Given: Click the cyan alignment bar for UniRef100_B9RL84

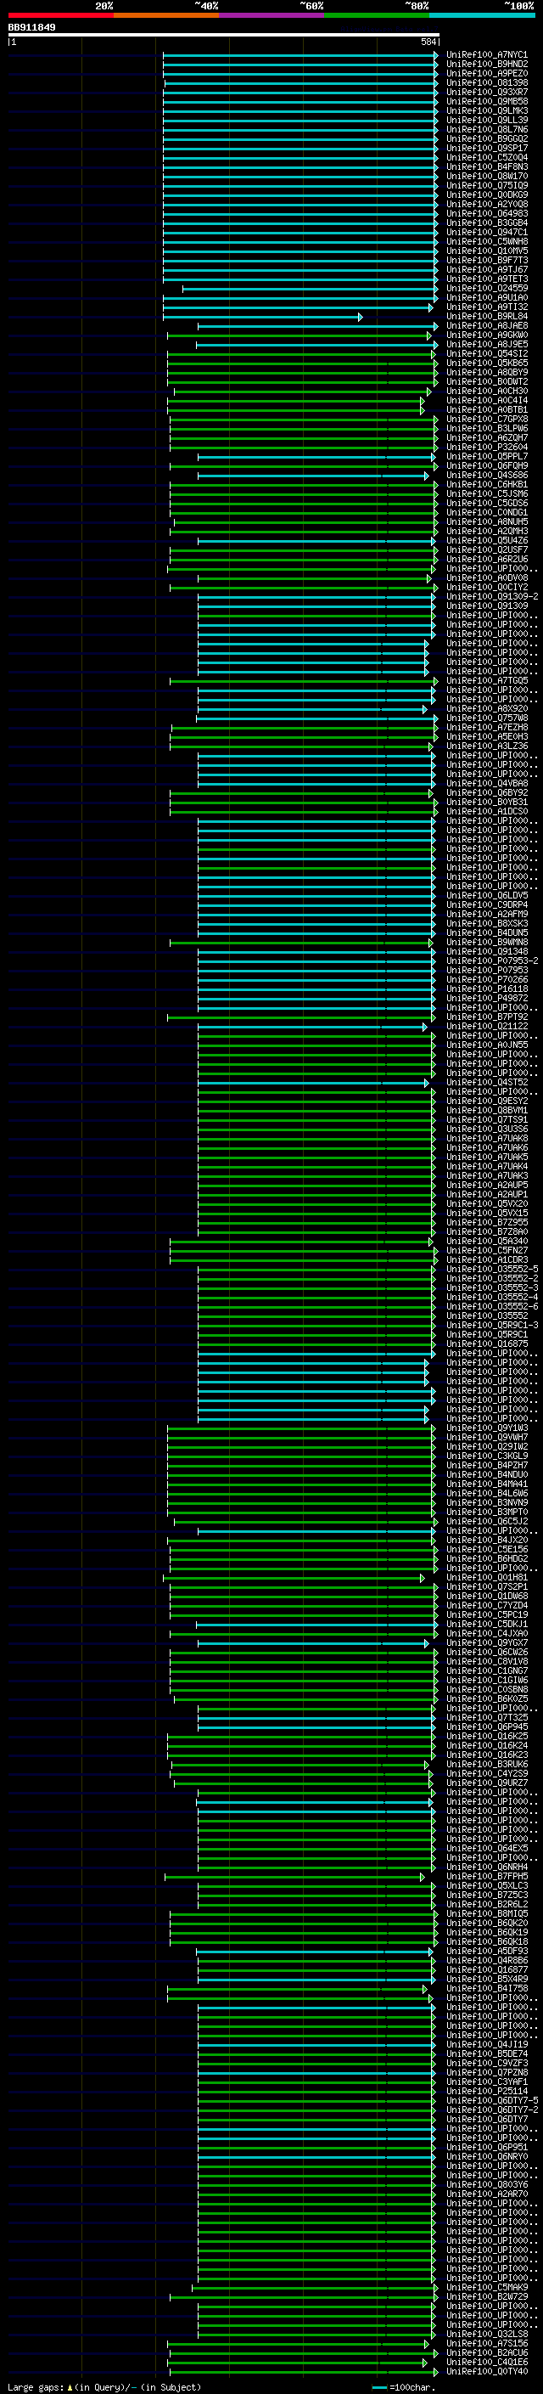Looking at the screenshot, I should pyautogui.click(x=263, y=317).
